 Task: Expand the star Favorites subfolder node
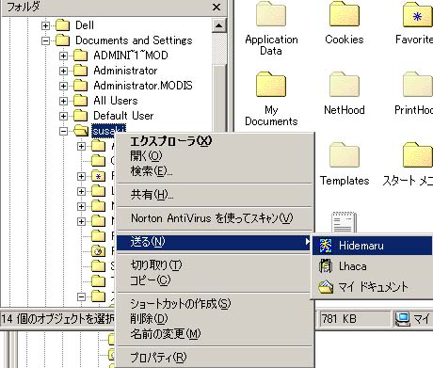pyautogui.click(x=81, y=176)
